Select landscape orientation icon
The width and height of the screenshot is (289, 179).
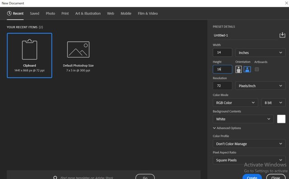pyautogui.click(x=247, y=69)
